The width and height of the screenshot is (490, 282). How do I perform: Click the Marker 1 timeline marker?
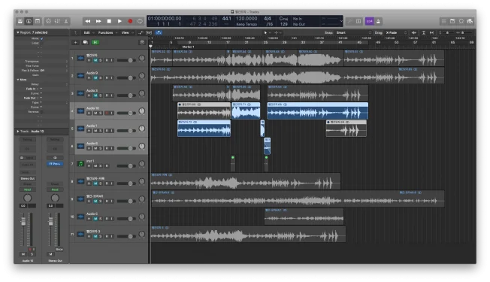188,47
